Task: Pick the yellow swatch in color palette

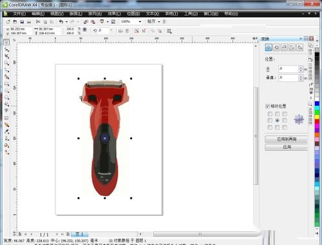Action: [317, 117]
